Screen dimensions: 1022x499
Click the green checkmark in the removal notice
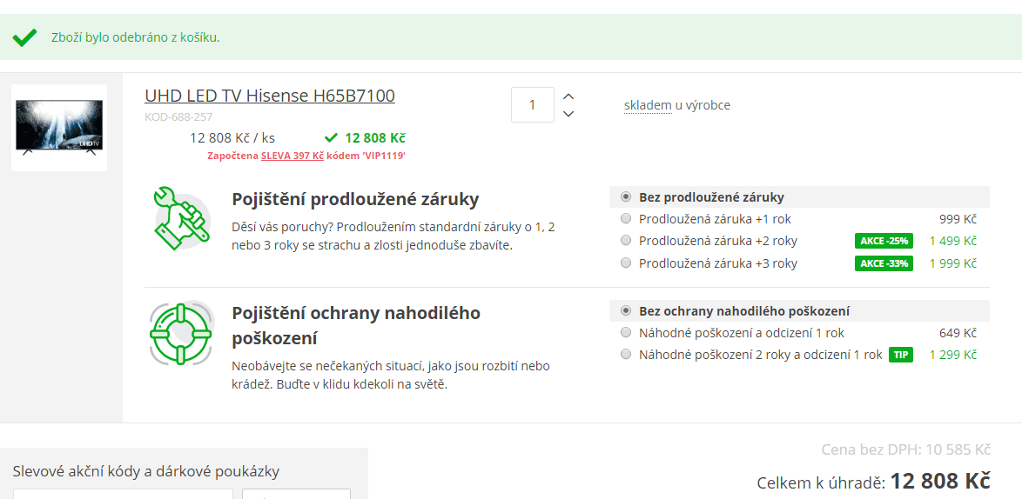click(24, 37)
